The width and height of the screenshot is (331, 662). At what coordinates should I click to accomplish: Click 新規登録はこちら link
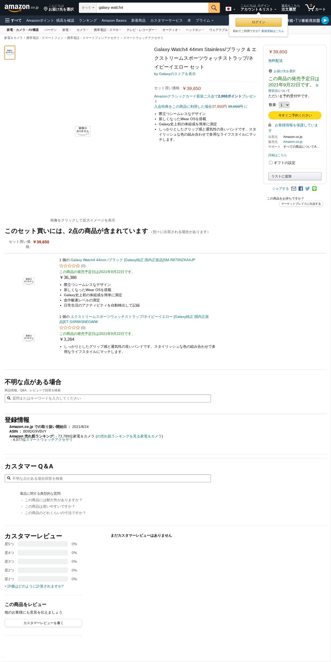click(272, 31)
